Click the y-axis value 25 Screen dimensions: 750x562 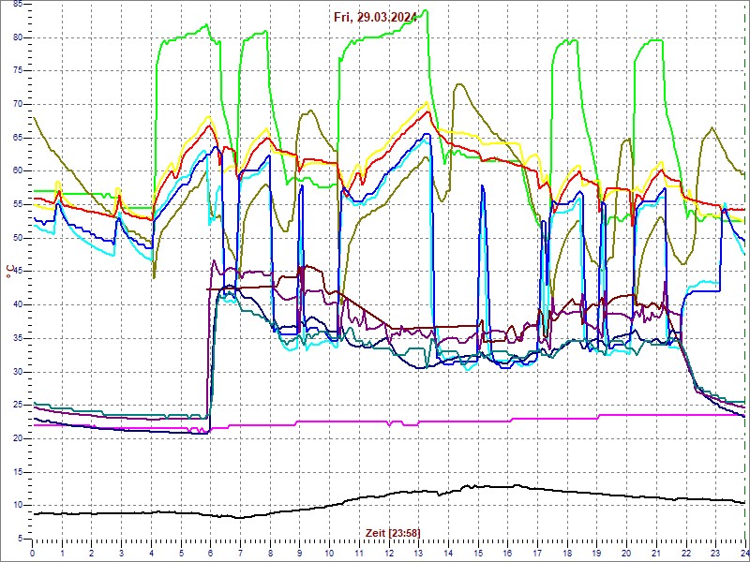(17, 406)
